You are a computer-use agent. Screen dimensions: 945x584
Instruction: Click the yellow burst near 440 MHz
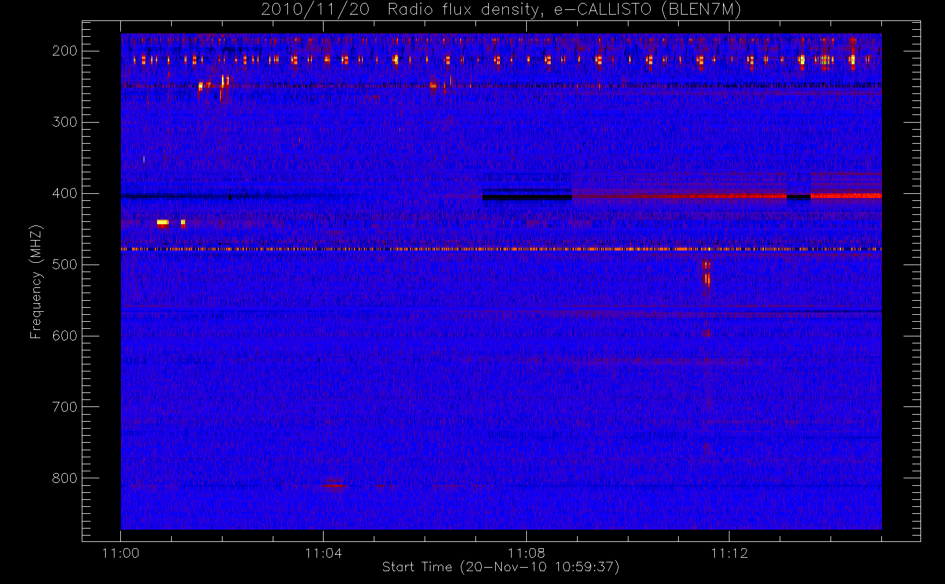point(163,223)
